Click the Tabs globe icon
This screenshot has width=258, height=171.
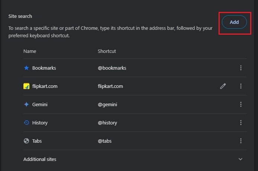[x=26, y=141]
